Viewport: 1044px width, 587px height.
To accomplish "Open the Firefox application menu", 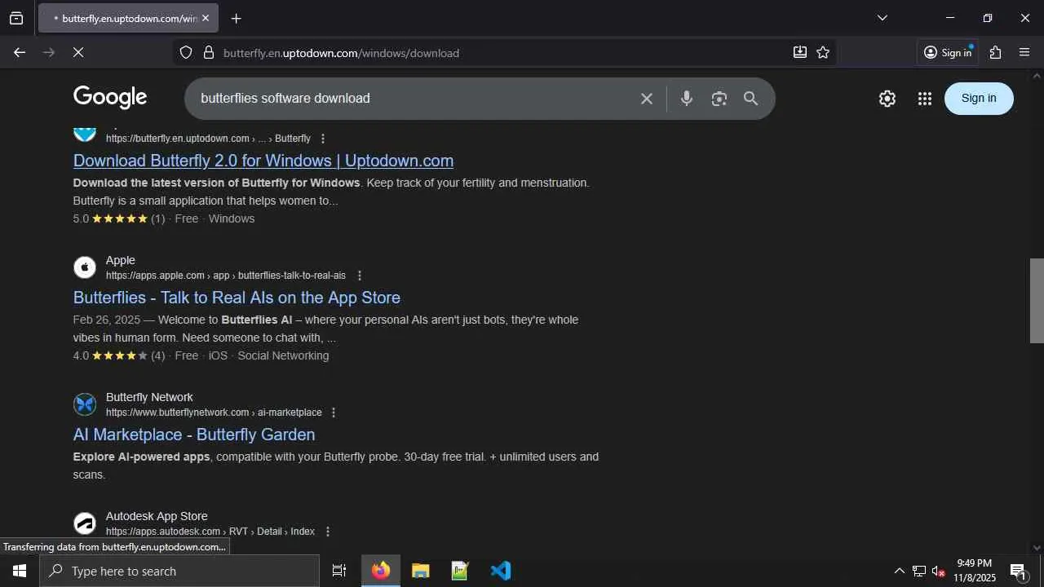I will click(1025, 52).
